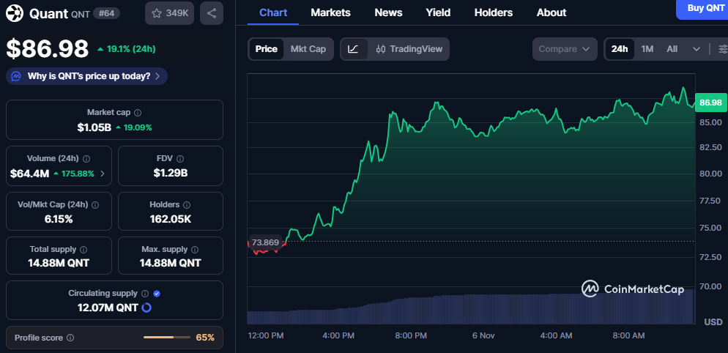Expand Volume (24h) details arrow
The width and height of the screenshot is (728, 353).
pos(102,174)
